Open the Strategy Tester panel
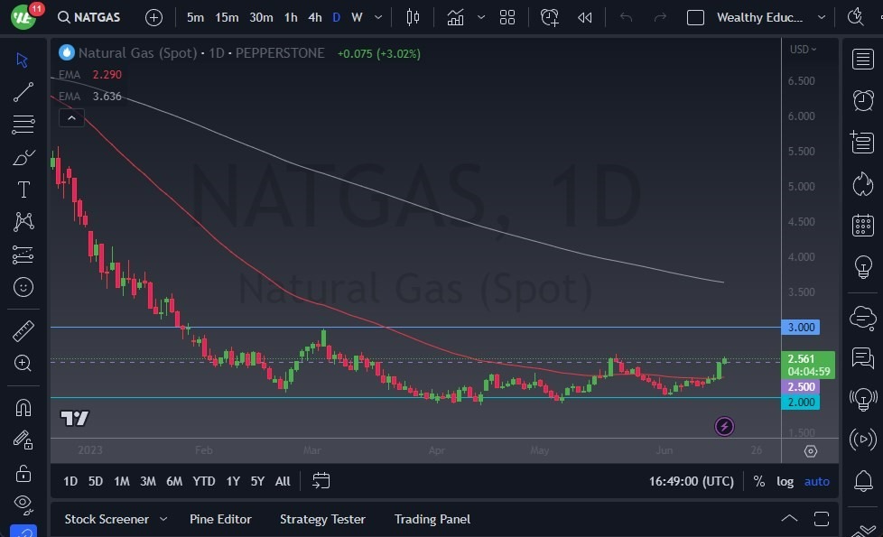This screenshot has height=537, width=883. pyautogui.click(x=321, y=519)
